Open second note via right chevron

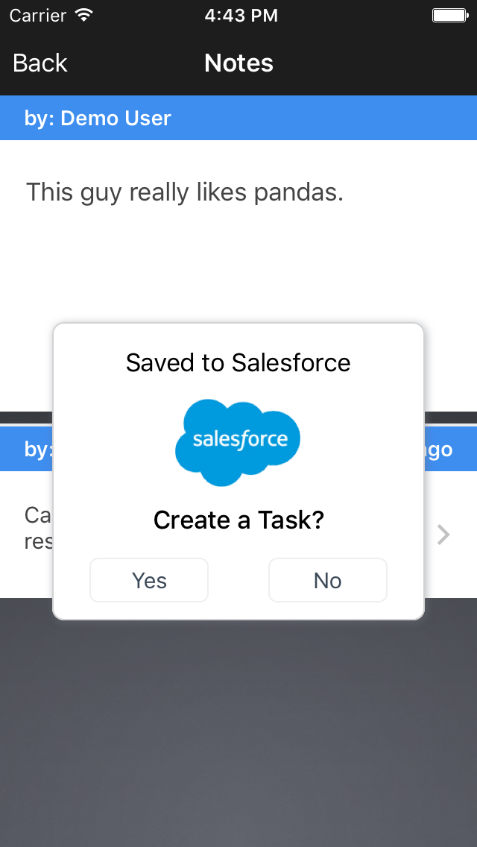443,535
